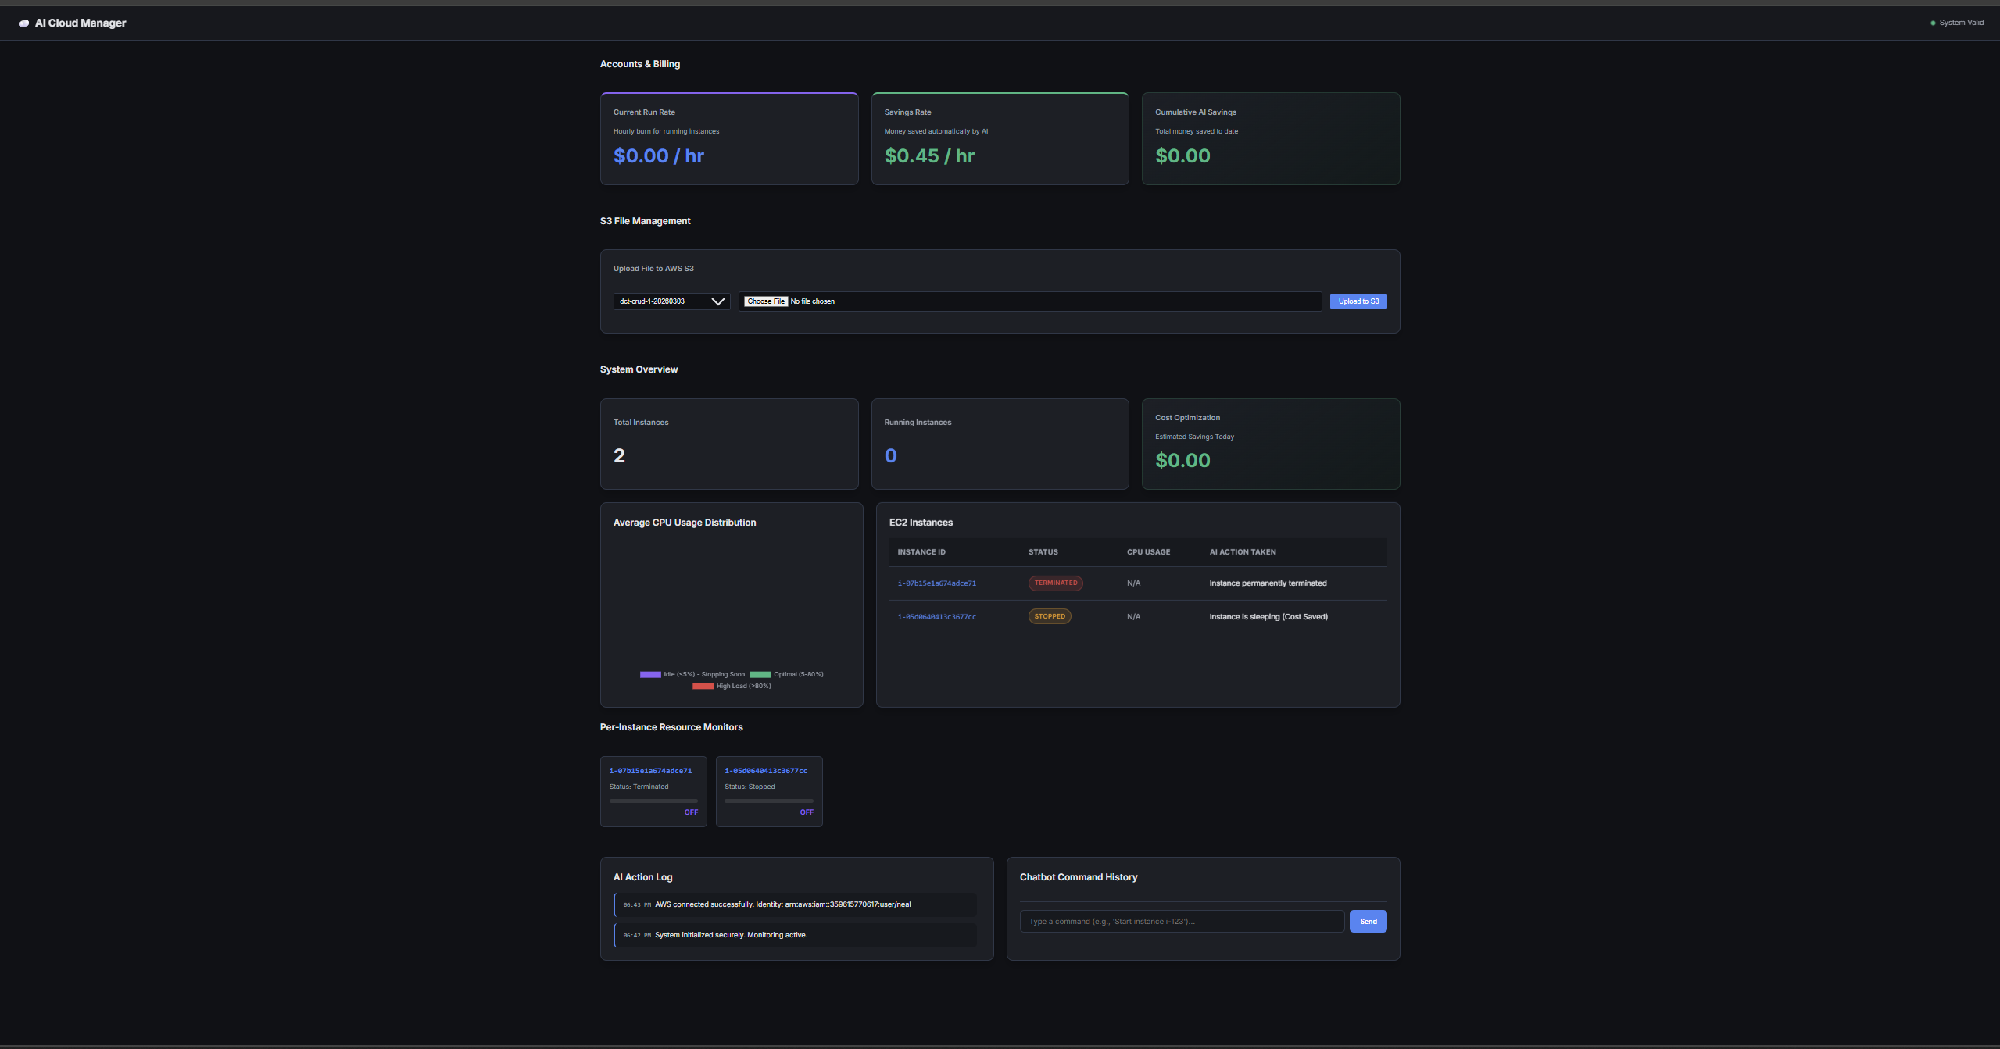Click the STOPPED status badge
This screenshot has height=1049, width=2000.
1049,617
